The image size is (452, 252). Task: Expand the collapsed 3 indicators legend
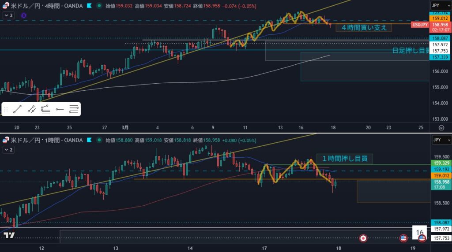tap(8, 15)
